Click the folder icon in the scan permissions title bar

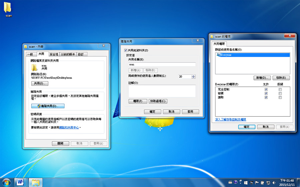[212, 36]
